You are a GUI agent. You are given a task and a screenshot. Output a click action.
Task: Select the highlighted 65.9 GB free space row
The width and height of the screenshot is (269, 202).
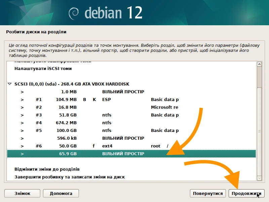pos(131,154)
